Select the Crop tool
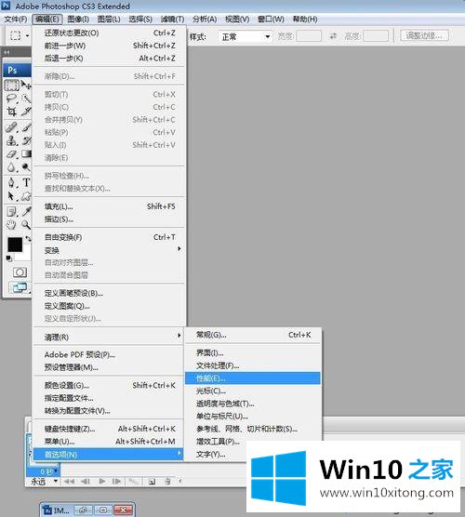The width and height of the screenshot is (465, 517). 11,112
